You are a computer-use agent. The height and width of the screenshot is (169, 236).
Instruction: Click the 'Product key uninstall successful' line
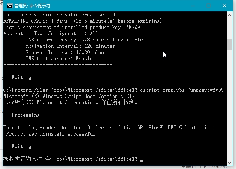coord(51,134)
